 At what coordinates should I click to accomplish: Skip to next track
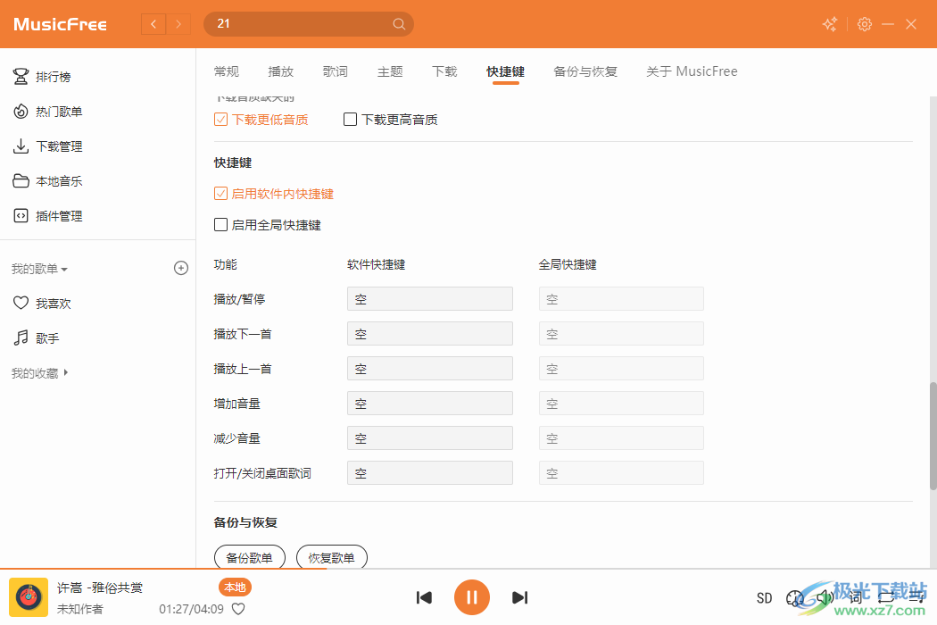520,597
